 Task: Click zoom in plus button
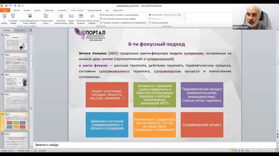(273, 150)
